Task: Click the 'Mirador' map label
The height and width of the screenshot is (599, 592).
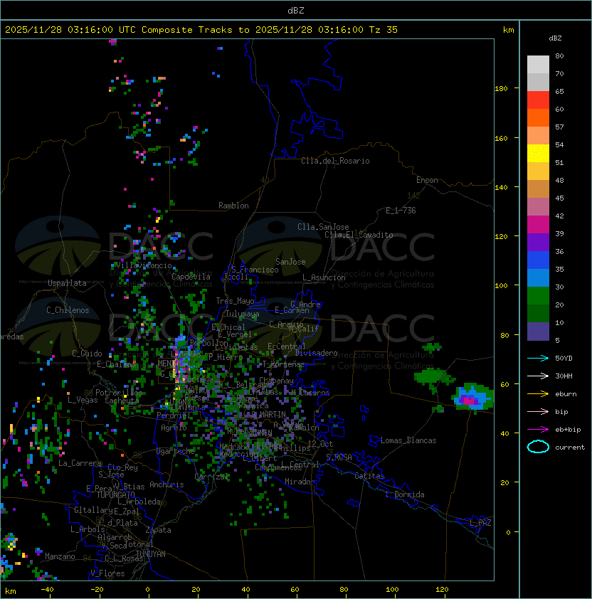Action: pyautogui.click(x=300, y=482)
